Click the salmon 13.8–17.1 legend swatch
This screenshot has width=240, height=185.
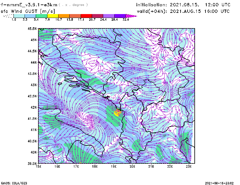pyautogui.click(x=75, y=16)
